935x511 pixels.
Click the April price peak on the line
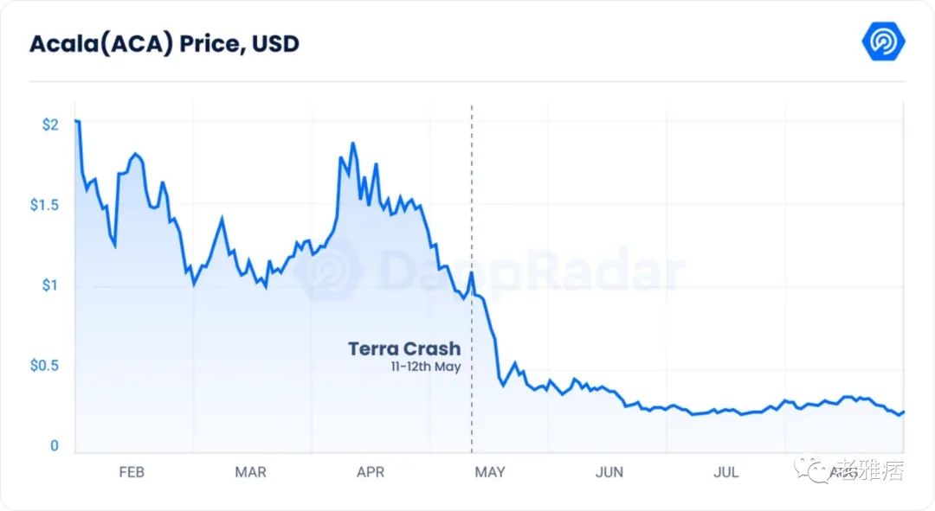(352, 143)
